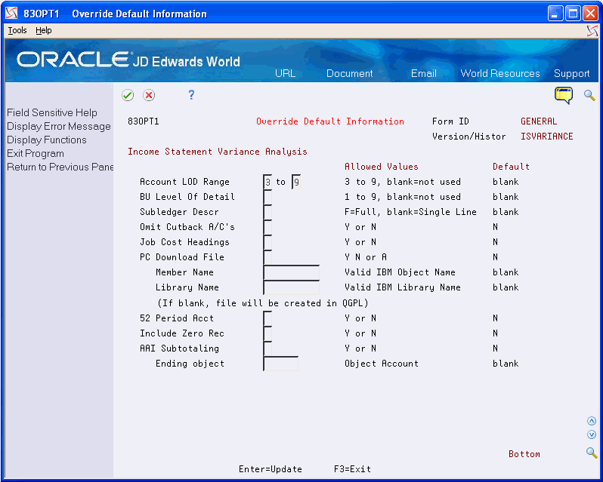Select Display Functions in sidebar

coord(47,140)
